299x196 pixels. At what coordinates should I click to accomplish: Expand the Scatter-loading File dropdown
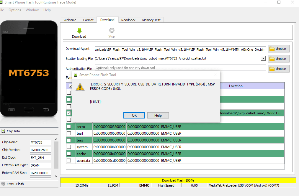click(263, 58)
